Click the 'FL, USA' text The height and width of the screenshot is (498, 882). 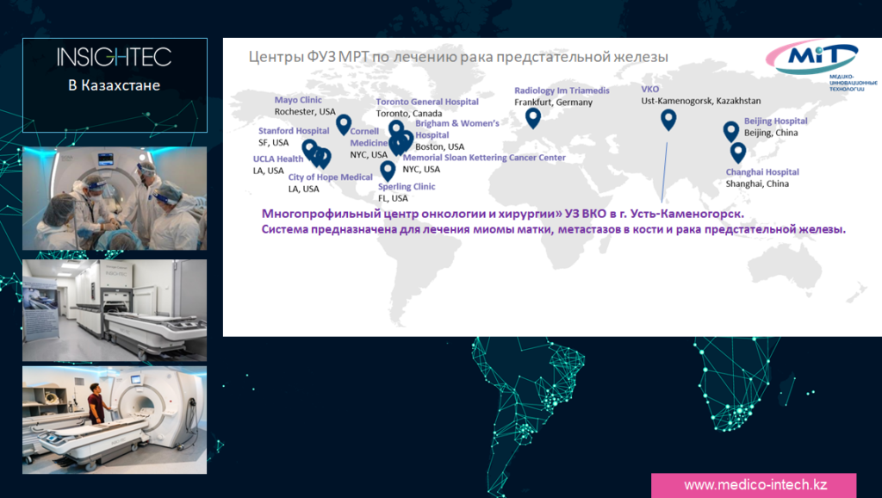393,198
